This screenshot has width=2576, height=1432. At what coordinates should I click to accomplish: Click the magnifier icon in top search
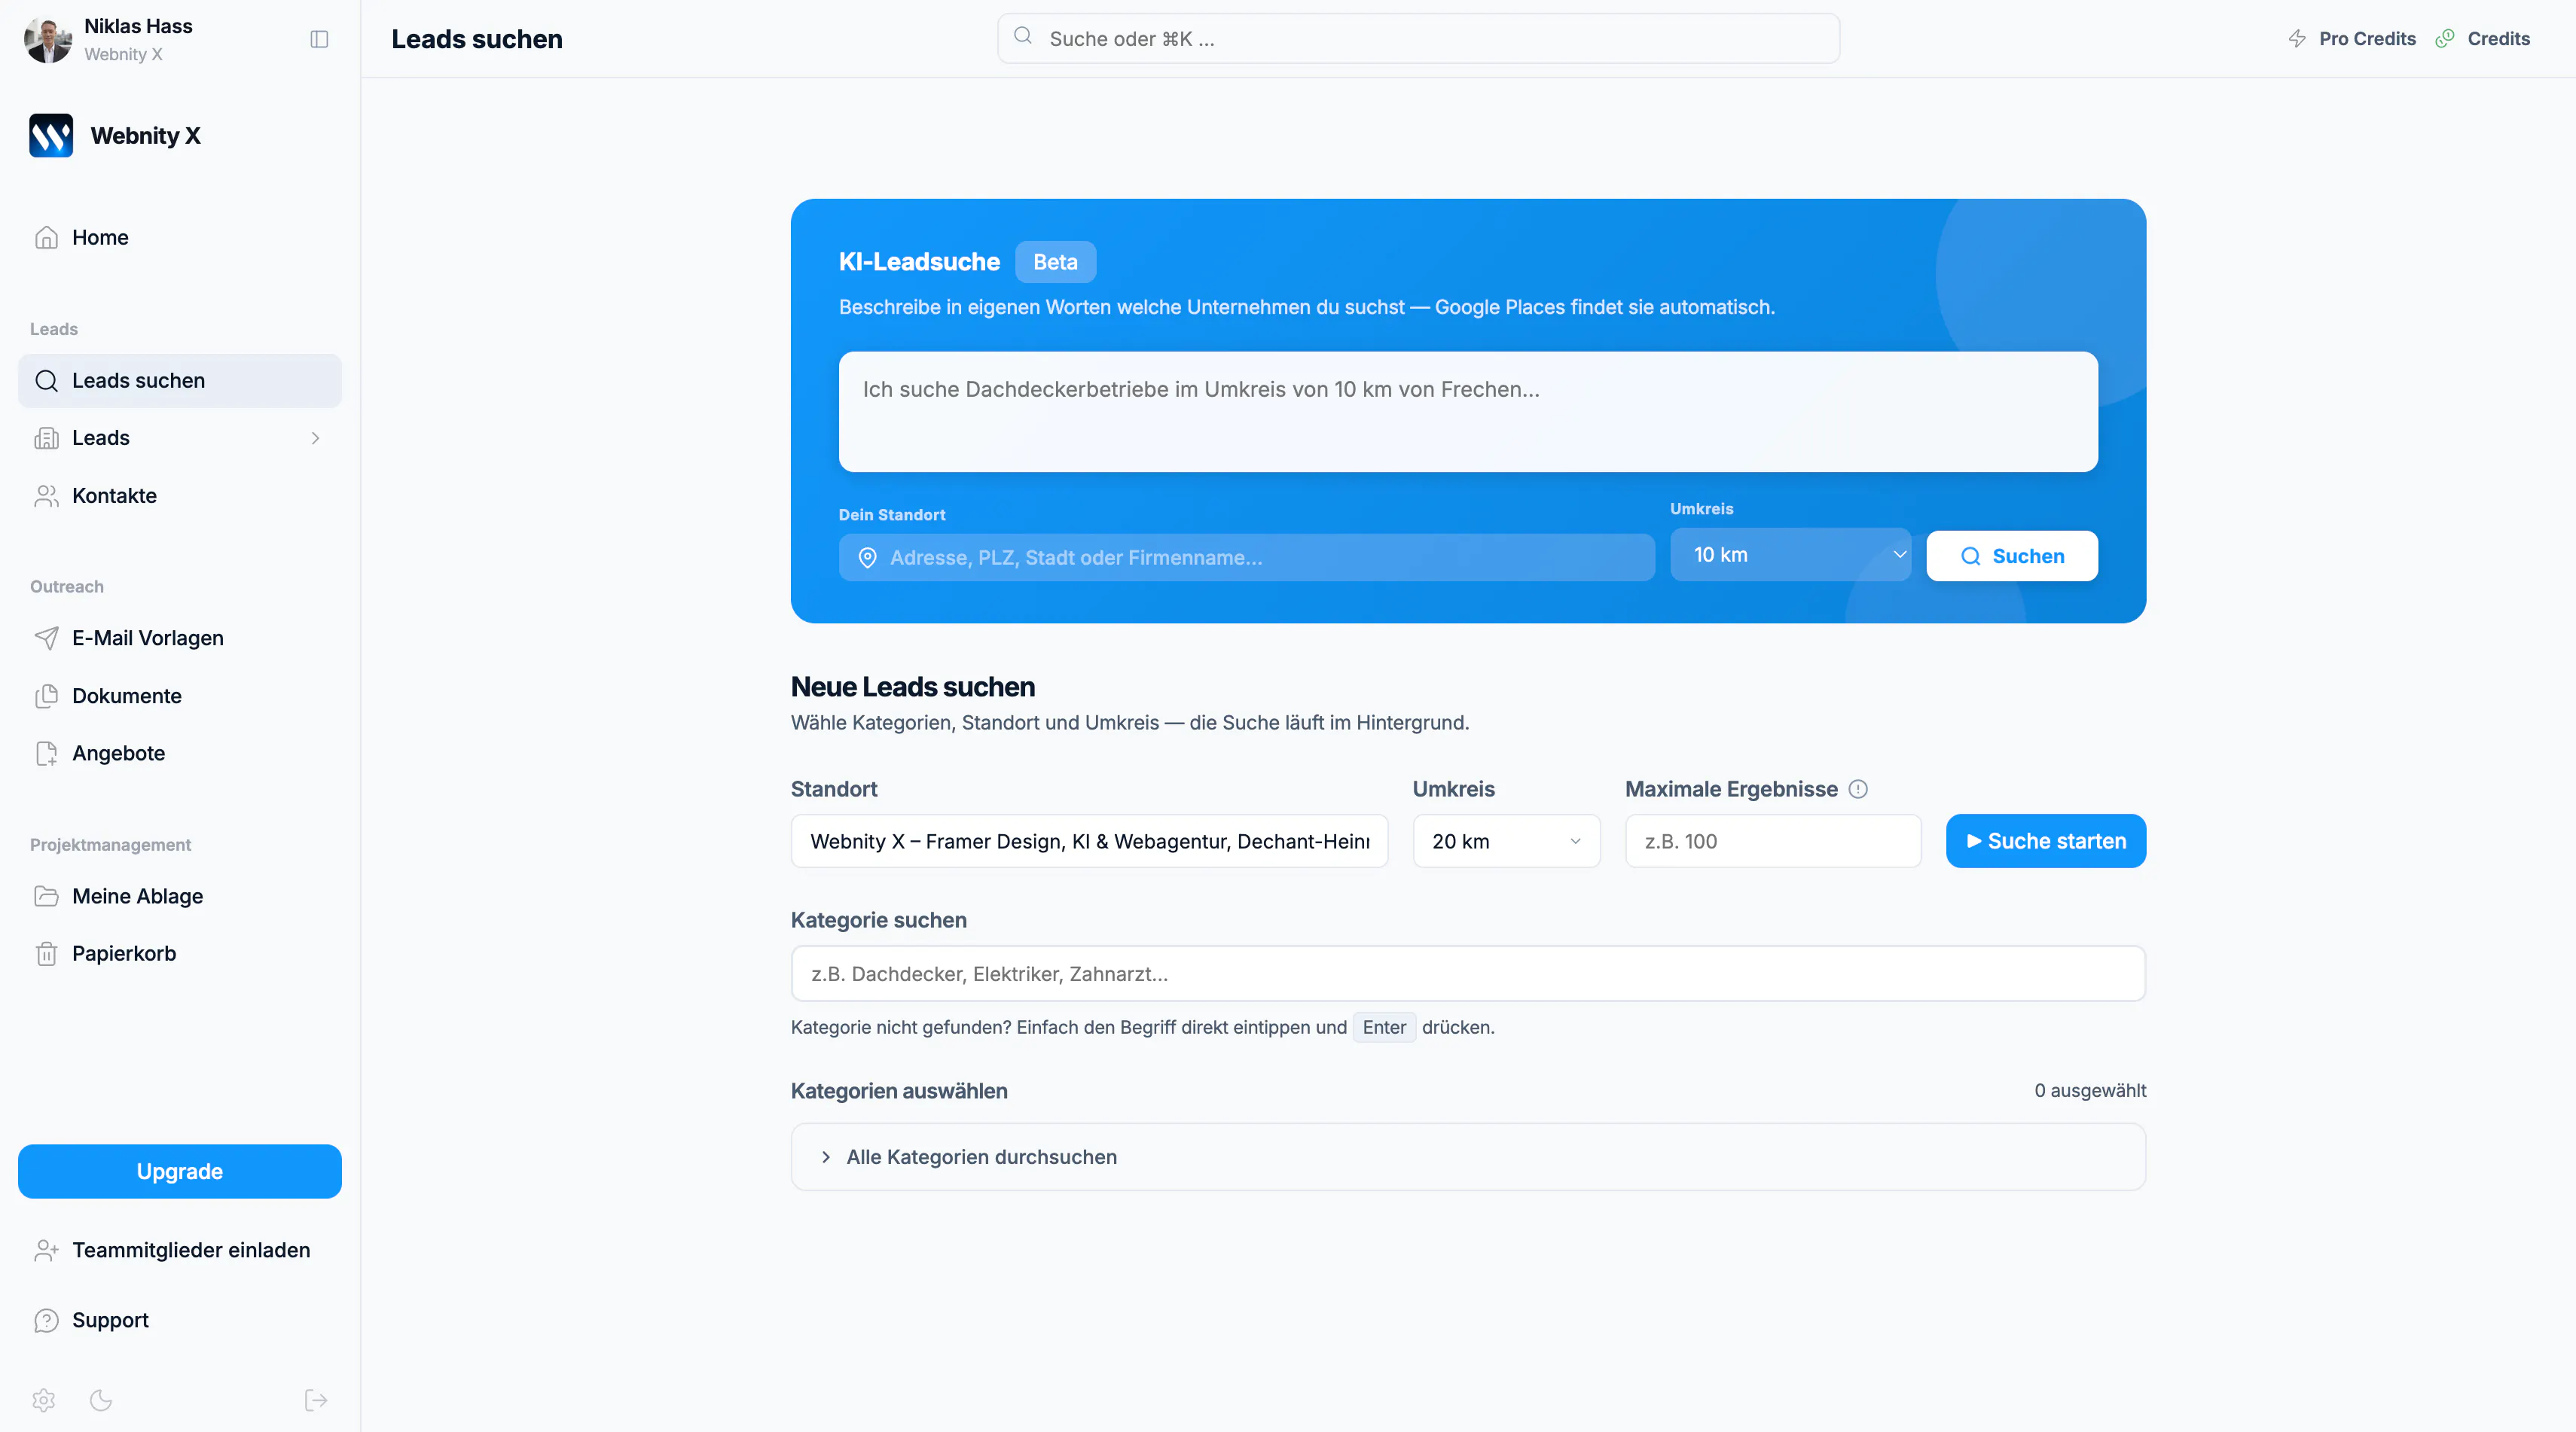(1023, 36)
